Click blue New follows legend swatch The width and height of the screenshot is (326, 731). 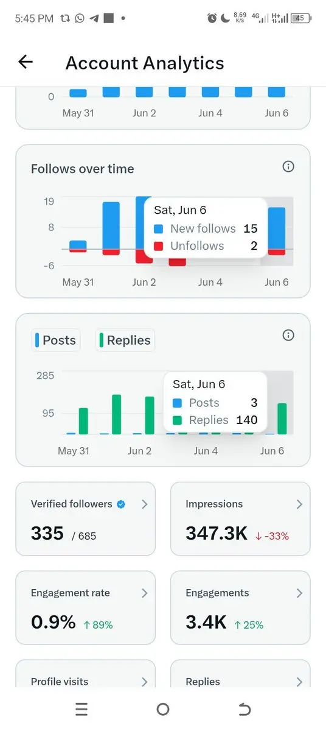[159, 229]
